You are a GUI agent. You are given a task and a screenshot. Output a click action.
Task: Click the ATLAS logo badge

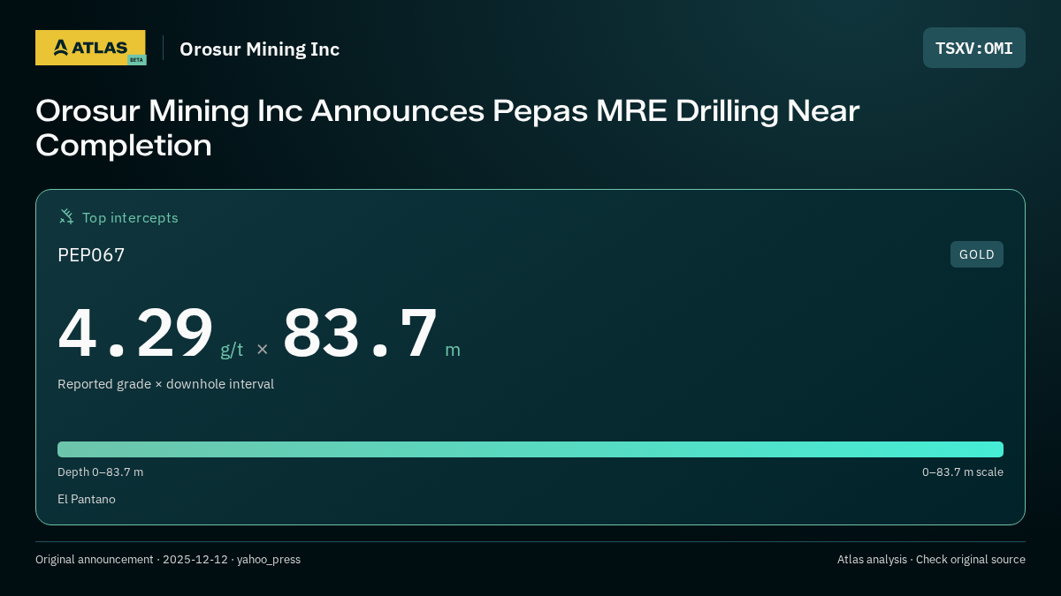[x=90, y=48]
